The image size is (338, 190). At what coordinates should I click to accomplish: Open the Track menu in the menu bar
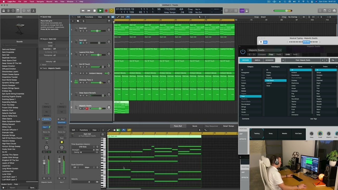pyautogui.click(x=32, y=2)
